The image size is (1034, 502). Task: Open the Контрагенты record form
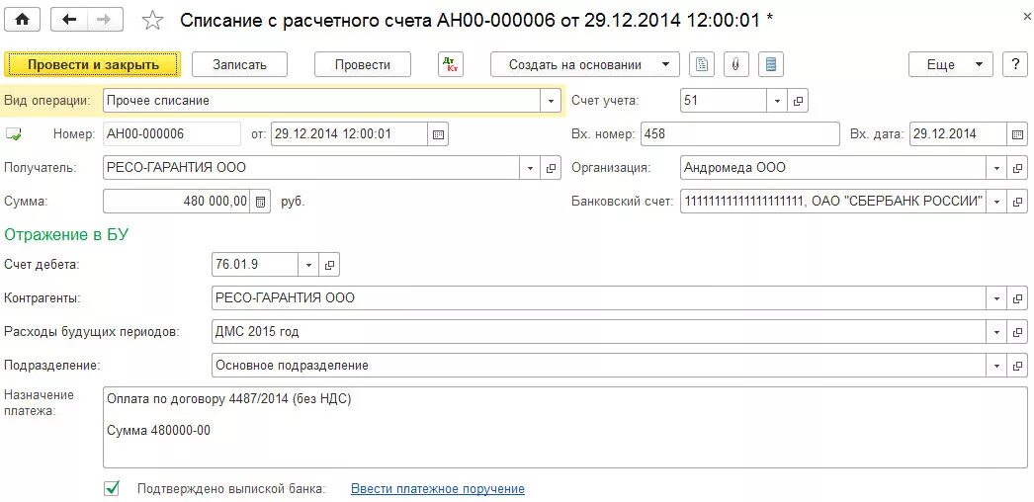coord(1017,298)
